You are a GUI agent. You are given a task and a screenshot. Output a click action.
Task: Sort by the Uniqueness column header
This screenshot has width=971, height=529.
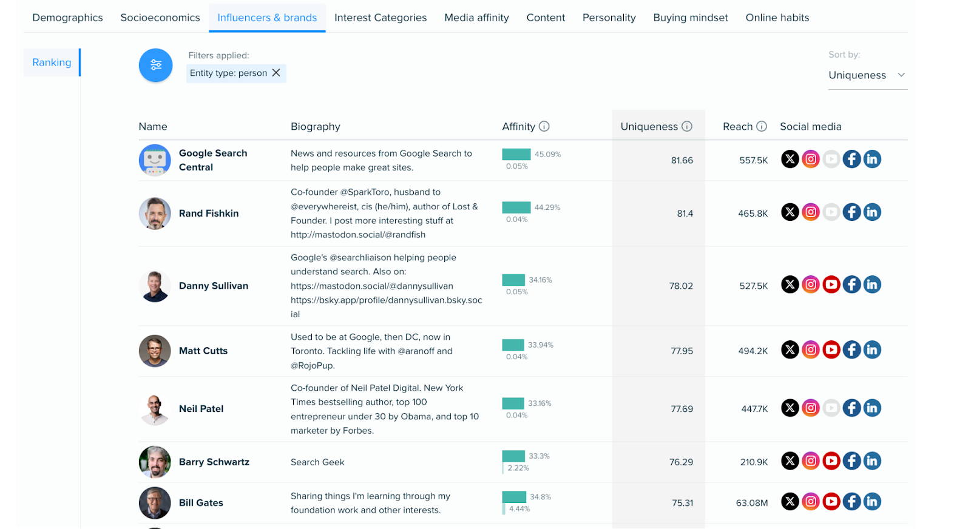tap(649, 126)
